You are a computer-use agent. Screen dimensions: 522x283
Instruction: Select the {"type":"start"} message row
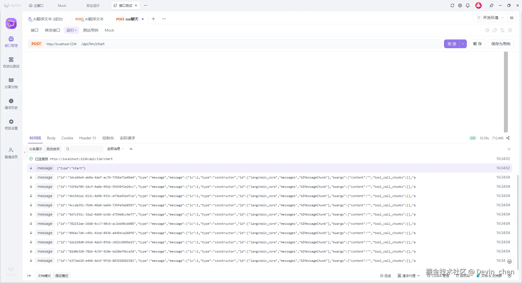coord(269,168)
